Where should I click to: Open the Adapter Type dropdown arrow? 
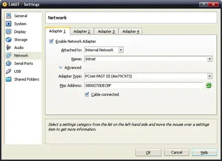tap(210, 76)
